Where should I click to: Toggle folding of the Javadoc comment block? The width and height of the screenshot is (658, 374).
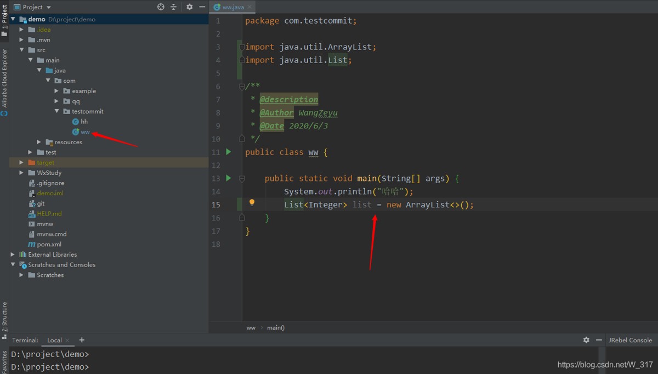pyautogui.click(x=242, y=86)
